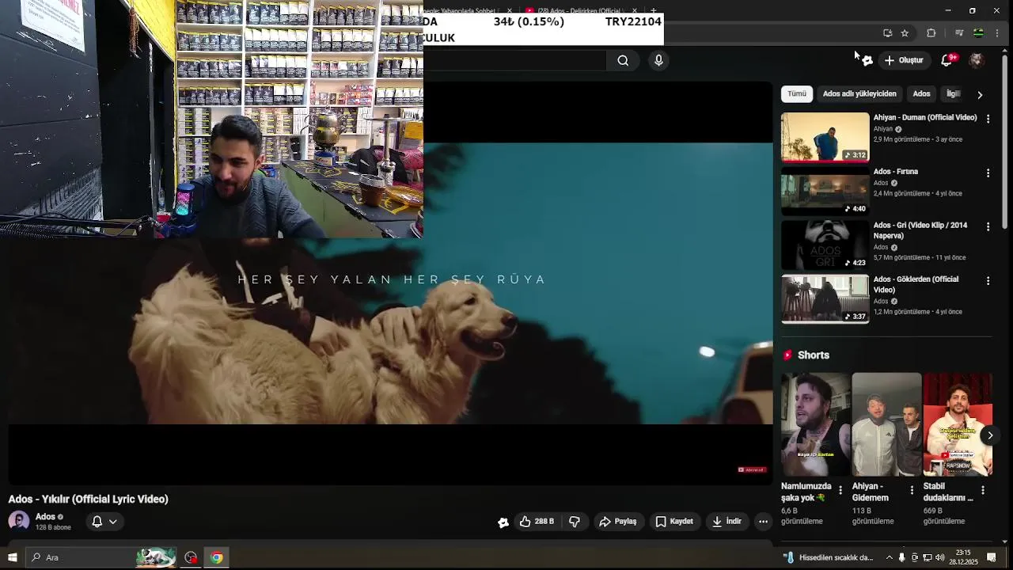Screen dimensions: 1013x570
Task: Open options menu for Ados - Gri
Action: tap(988, 226)
